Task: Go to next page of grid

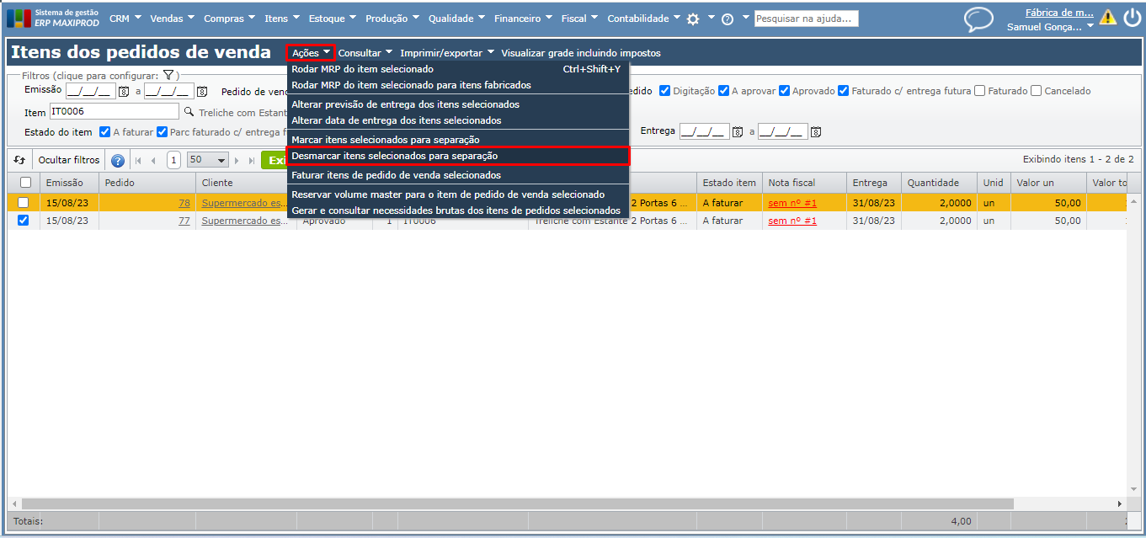Action: pos(237,160)
